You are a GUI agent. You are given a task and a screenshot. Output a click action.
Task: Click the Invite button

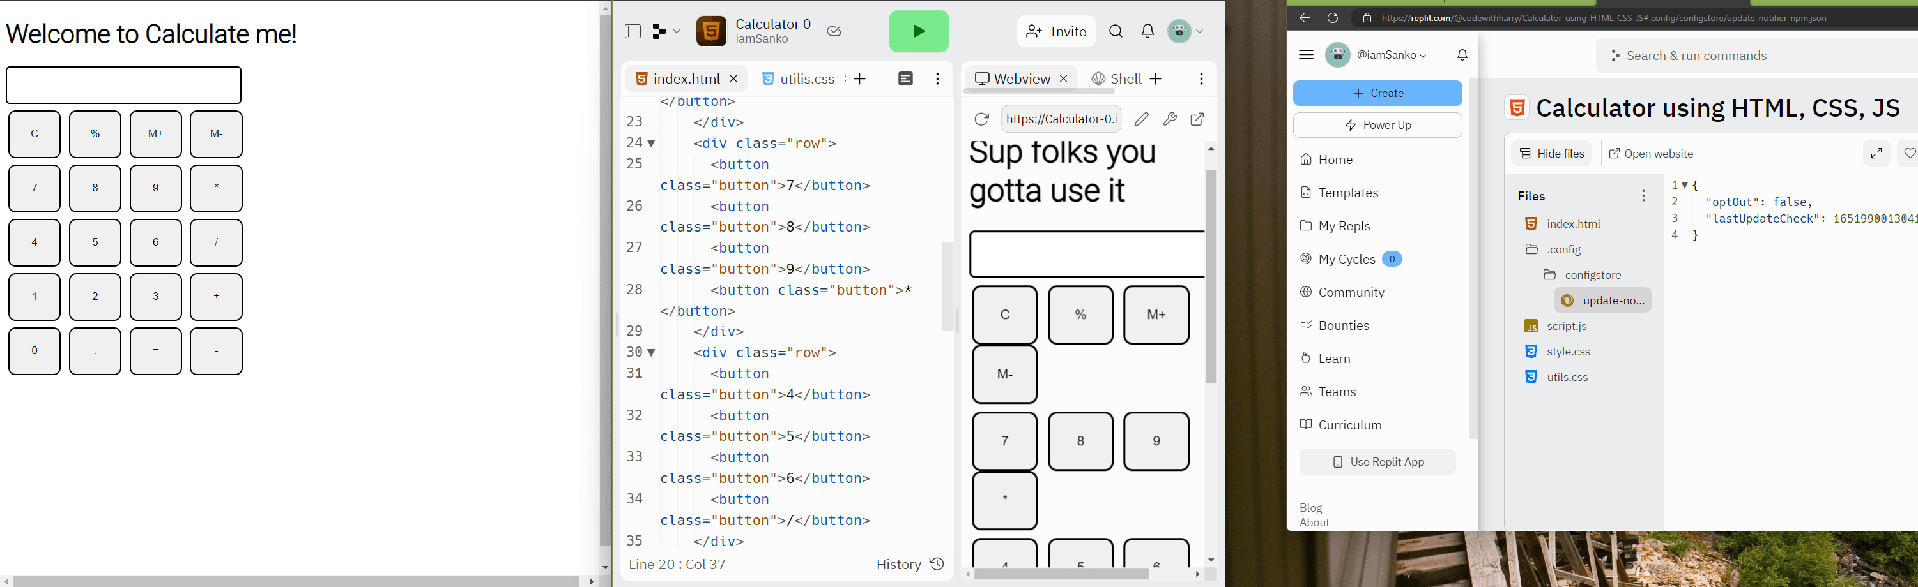(1057, 31)
